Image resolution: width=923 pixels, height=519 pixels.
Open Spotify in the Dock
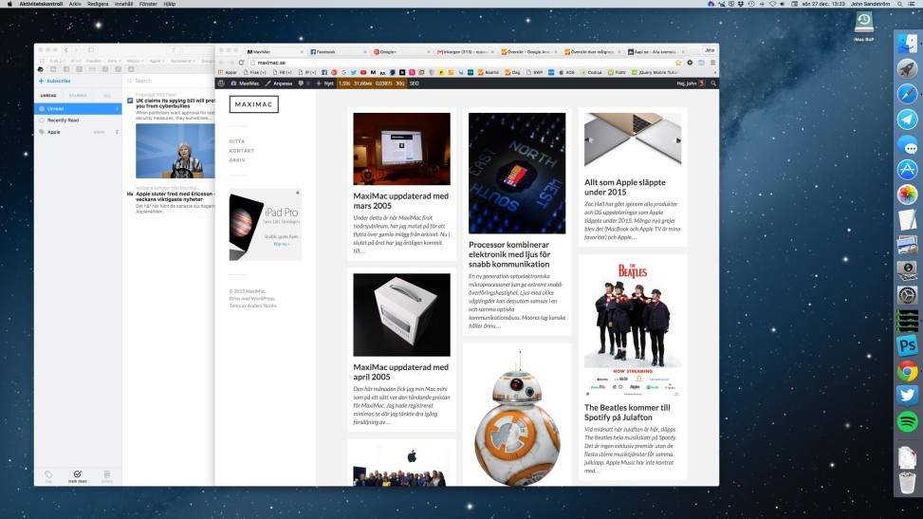[907, 421]
